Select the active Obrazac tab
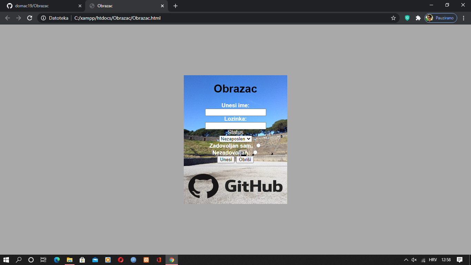The height and width of the screenshot is (265, 471). pos(126,6)
